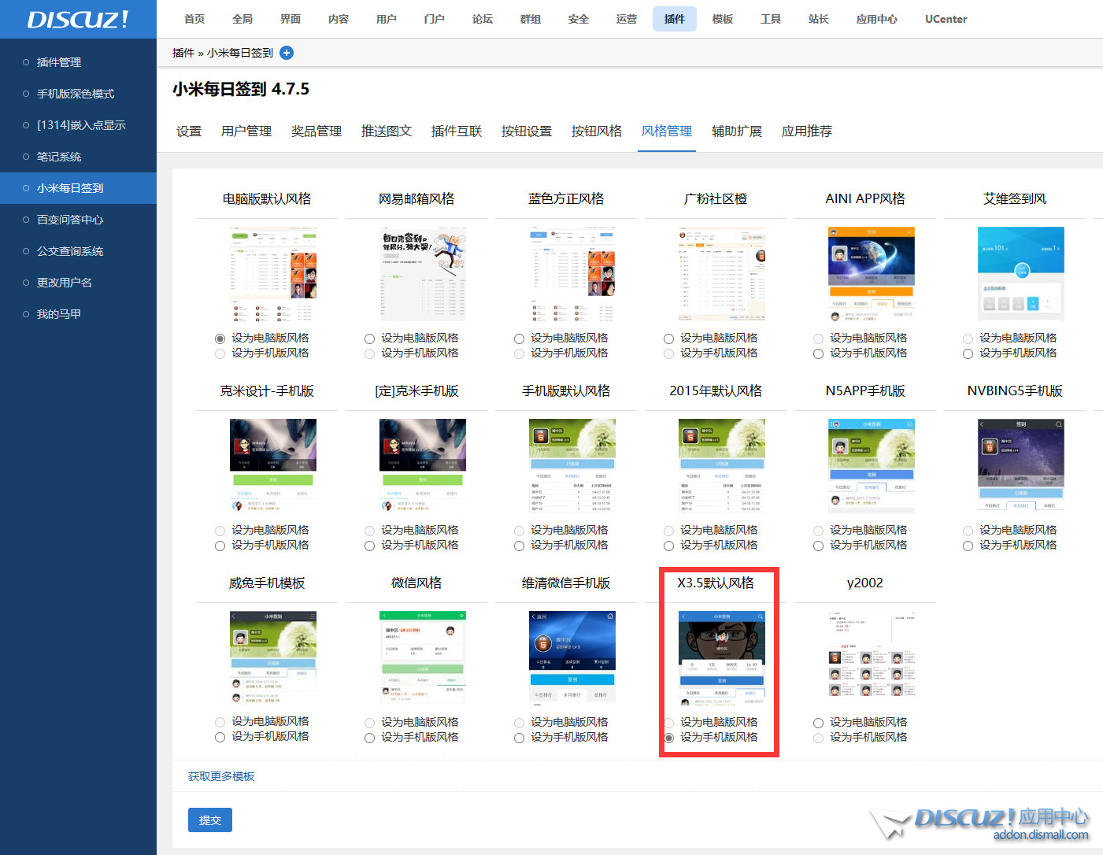
Task: Switch to the 按钮设置 tab
Action: (527, 131)
